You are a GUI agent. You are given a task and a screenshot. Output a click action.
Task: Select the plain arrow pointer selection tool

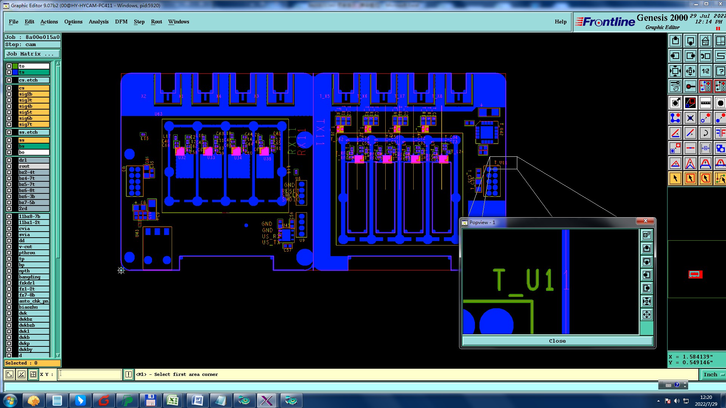[x=675, y=178]
